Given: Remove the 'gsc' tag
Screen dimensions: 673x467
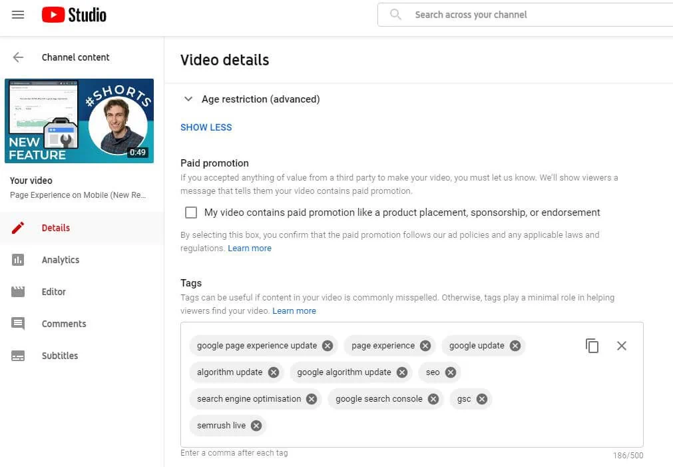Looking at the screenshot, I should pos(482,399).
